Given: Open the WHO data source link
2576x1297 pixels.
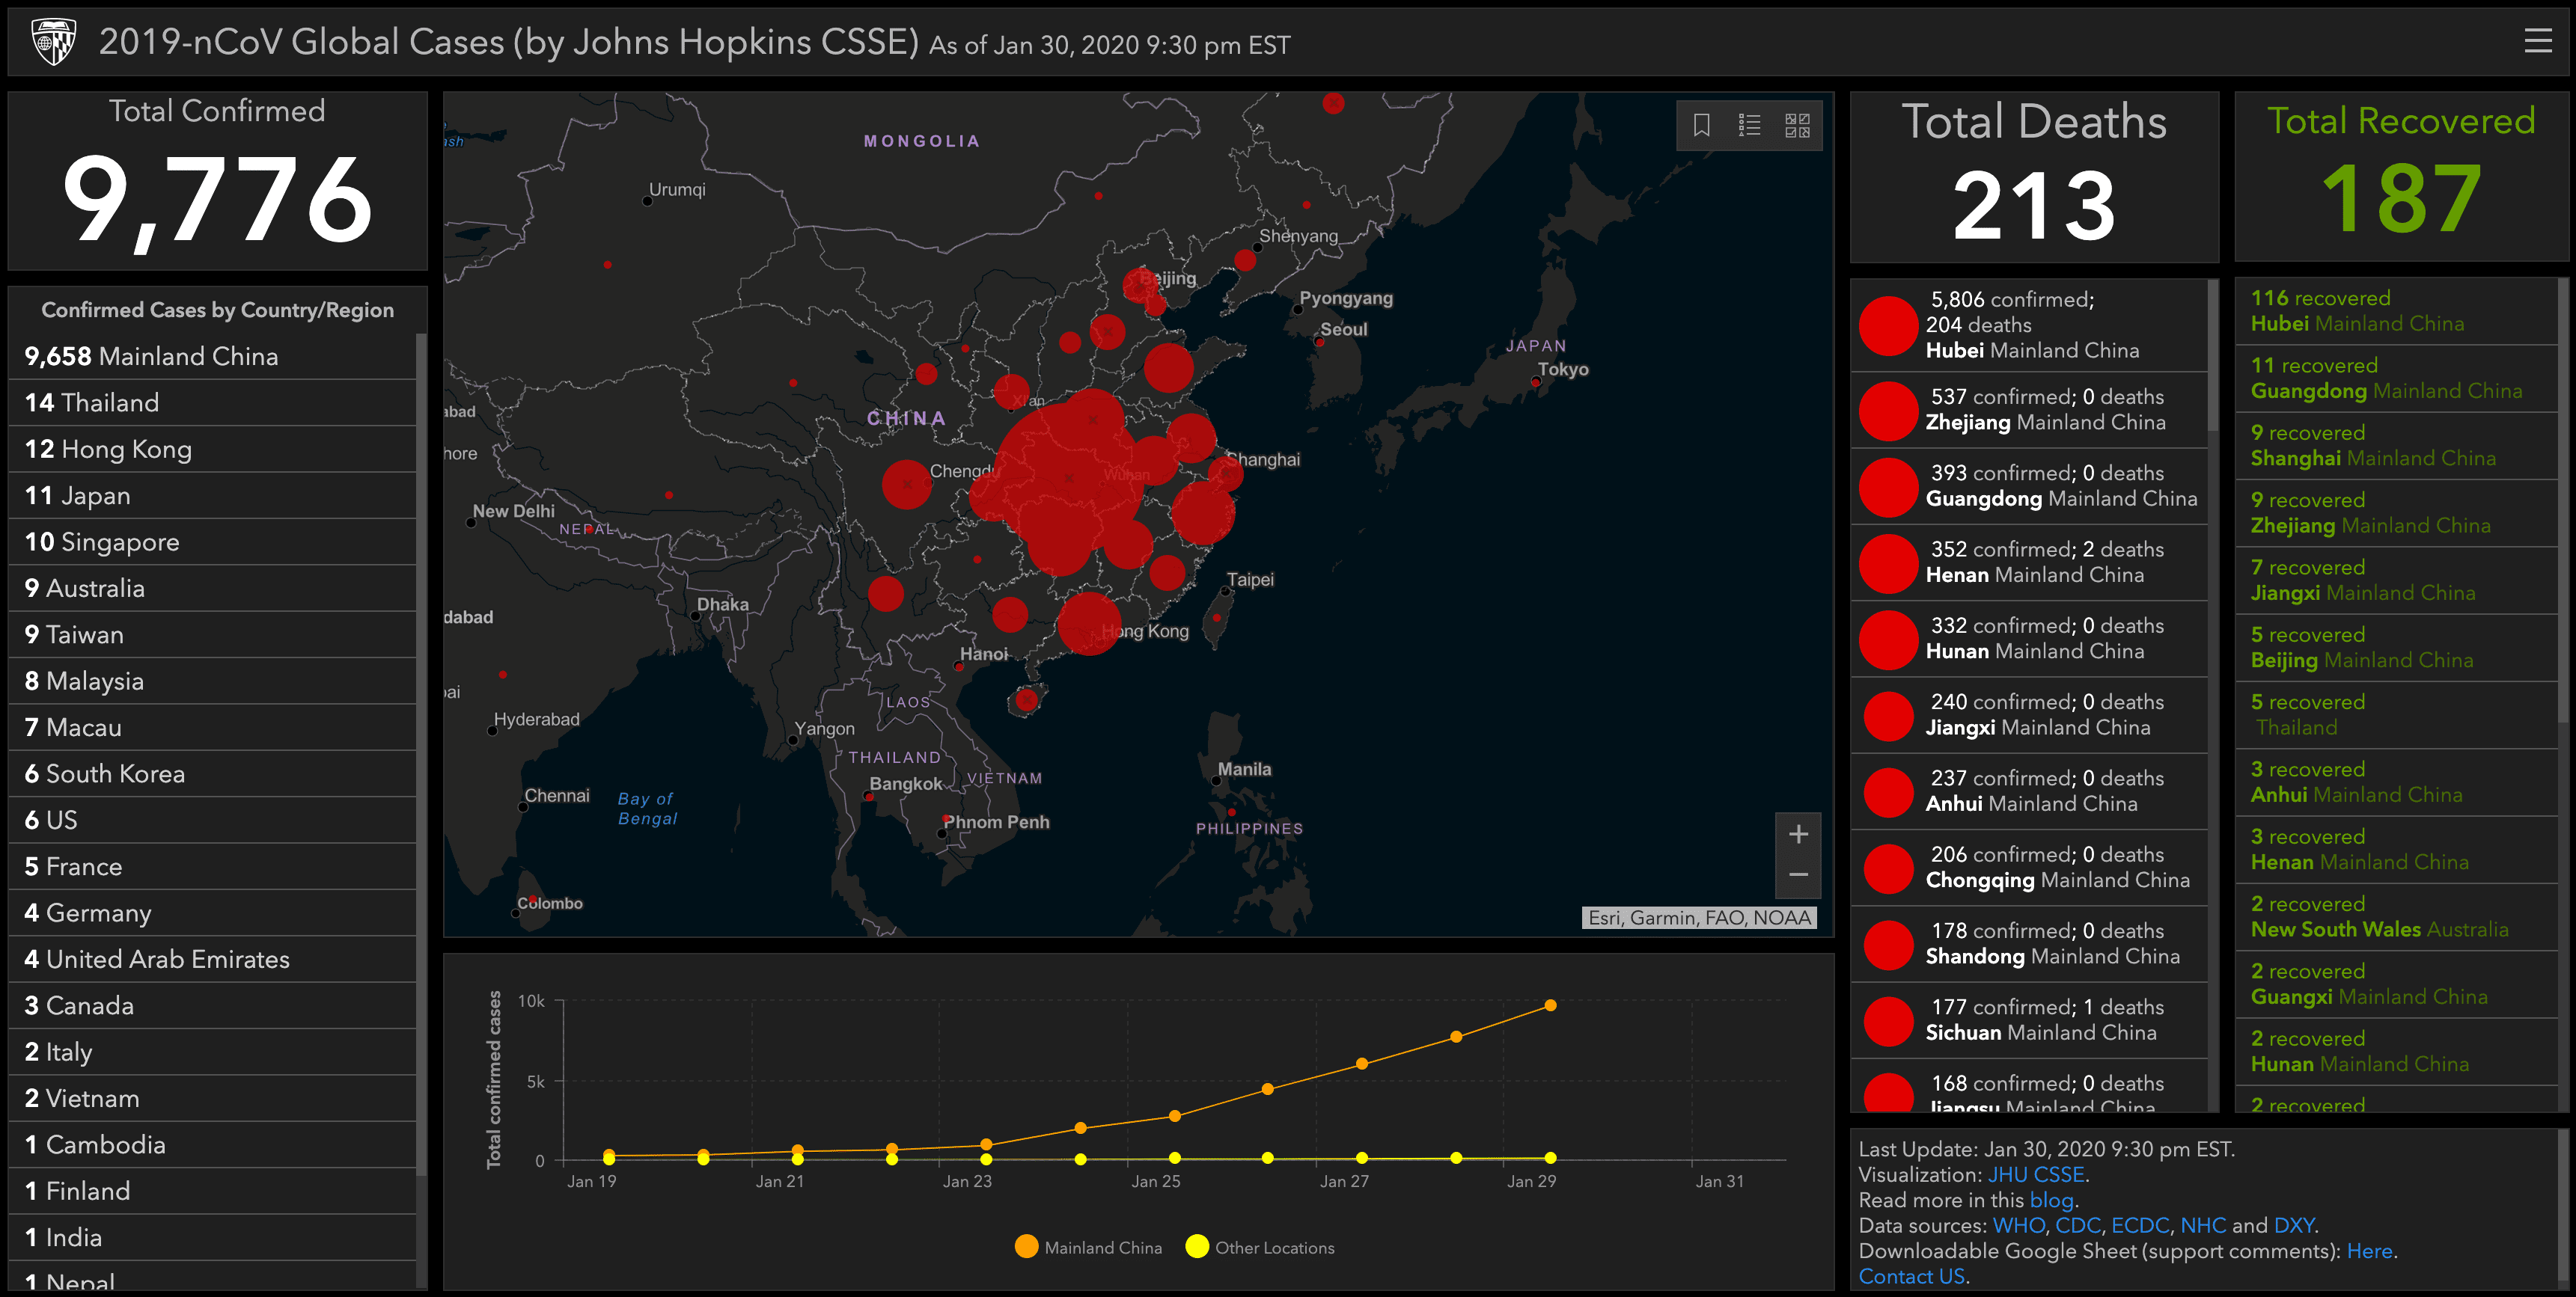Looking at the screenshot, I should (2018, 1225).
